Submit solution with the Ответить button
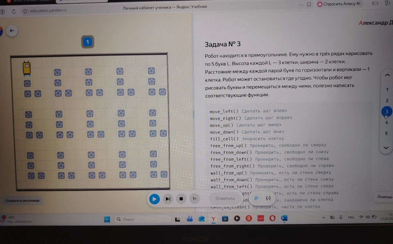393x244 pixels. pyautogui.click(x=225, y=199)
